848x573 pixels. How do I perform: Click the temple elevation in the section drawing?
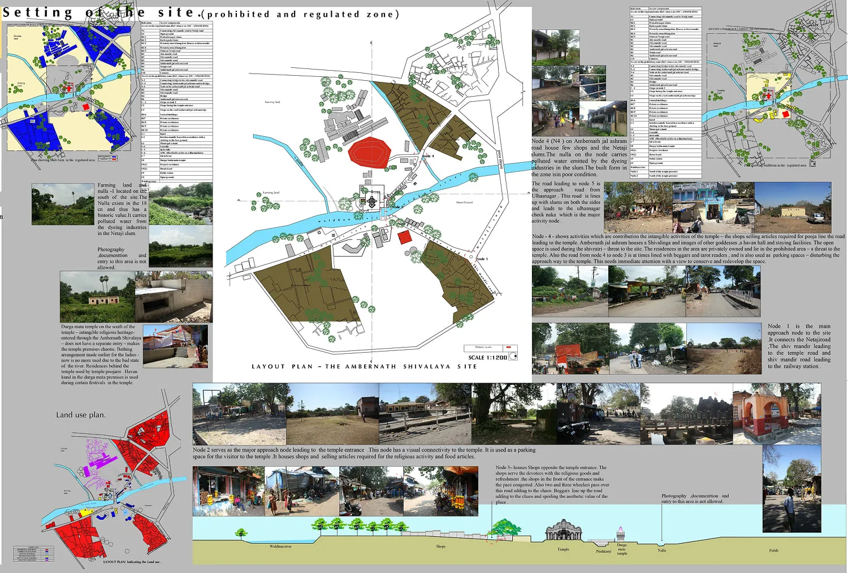563,530
